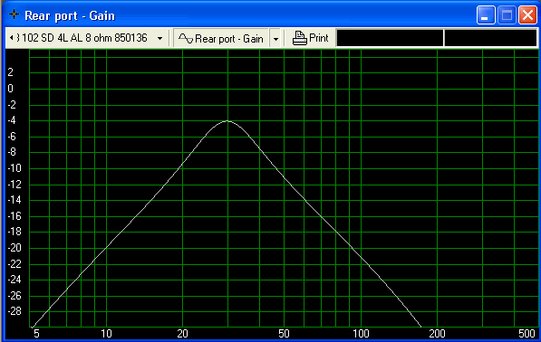
Task: Click the printer icon on the toolbar
Action: tap(299, 38)
